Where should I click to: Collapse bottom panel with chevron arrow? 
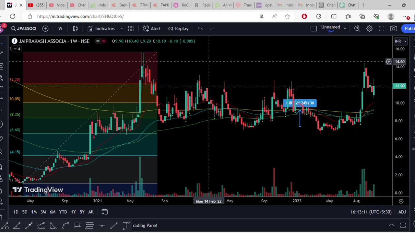[392, 225]
